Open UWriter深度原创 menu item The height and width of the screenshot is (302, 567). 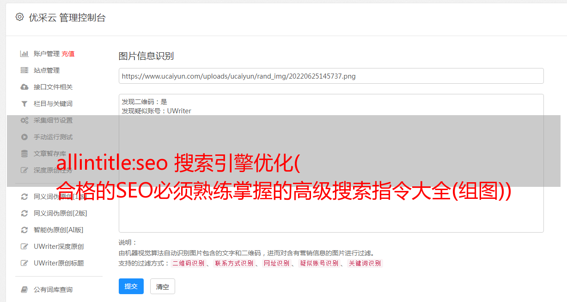[59, 247]
